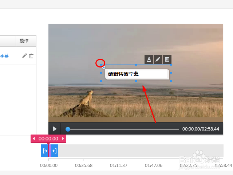
Task: Click the right-middle resize handle of subtitle box
Action: pos(171,73)
